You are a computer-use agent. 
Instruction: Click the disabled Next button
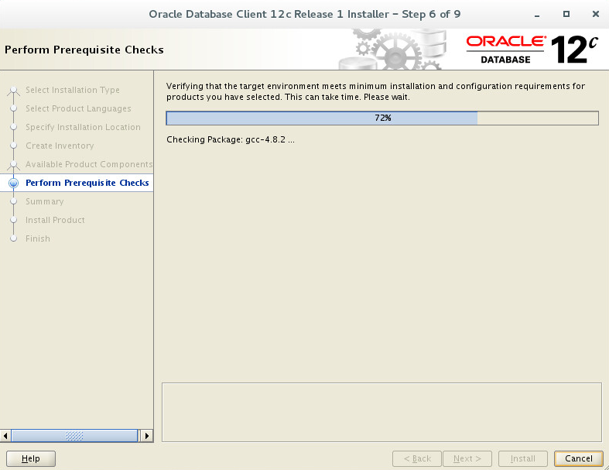(x=467, y=458)
